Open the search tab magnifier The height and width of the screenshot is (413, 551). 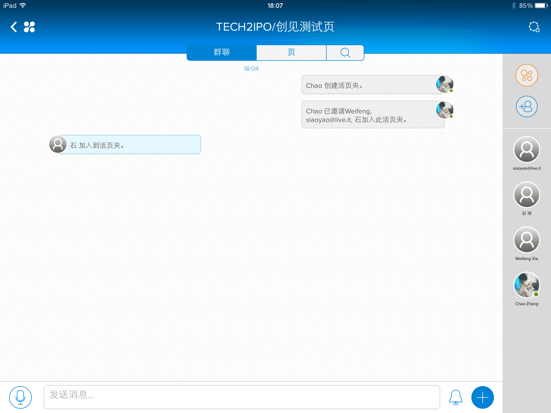[345, 53]
